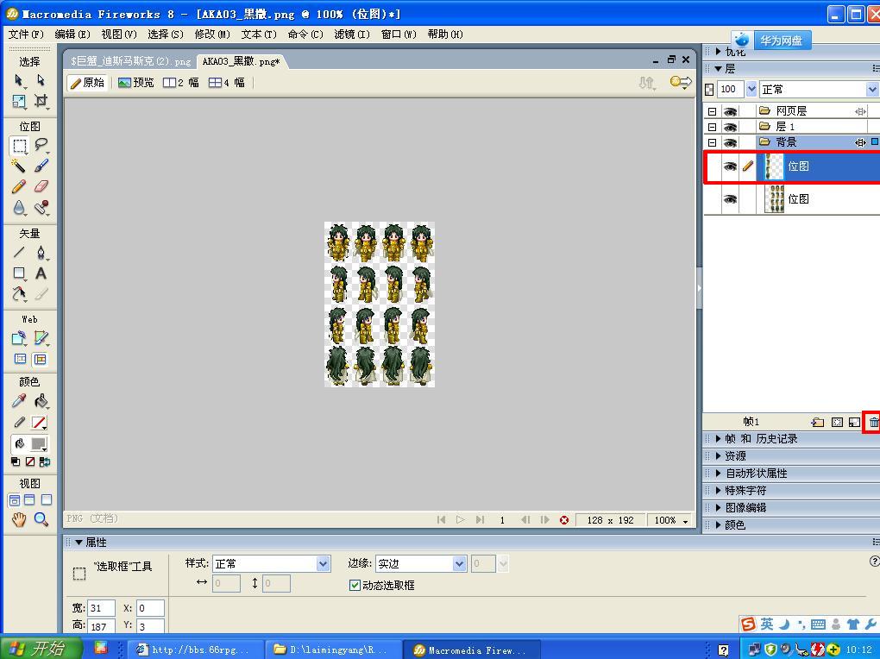
Task: Hide the 网页层 layer with its eye
Action: coord(730,111)
